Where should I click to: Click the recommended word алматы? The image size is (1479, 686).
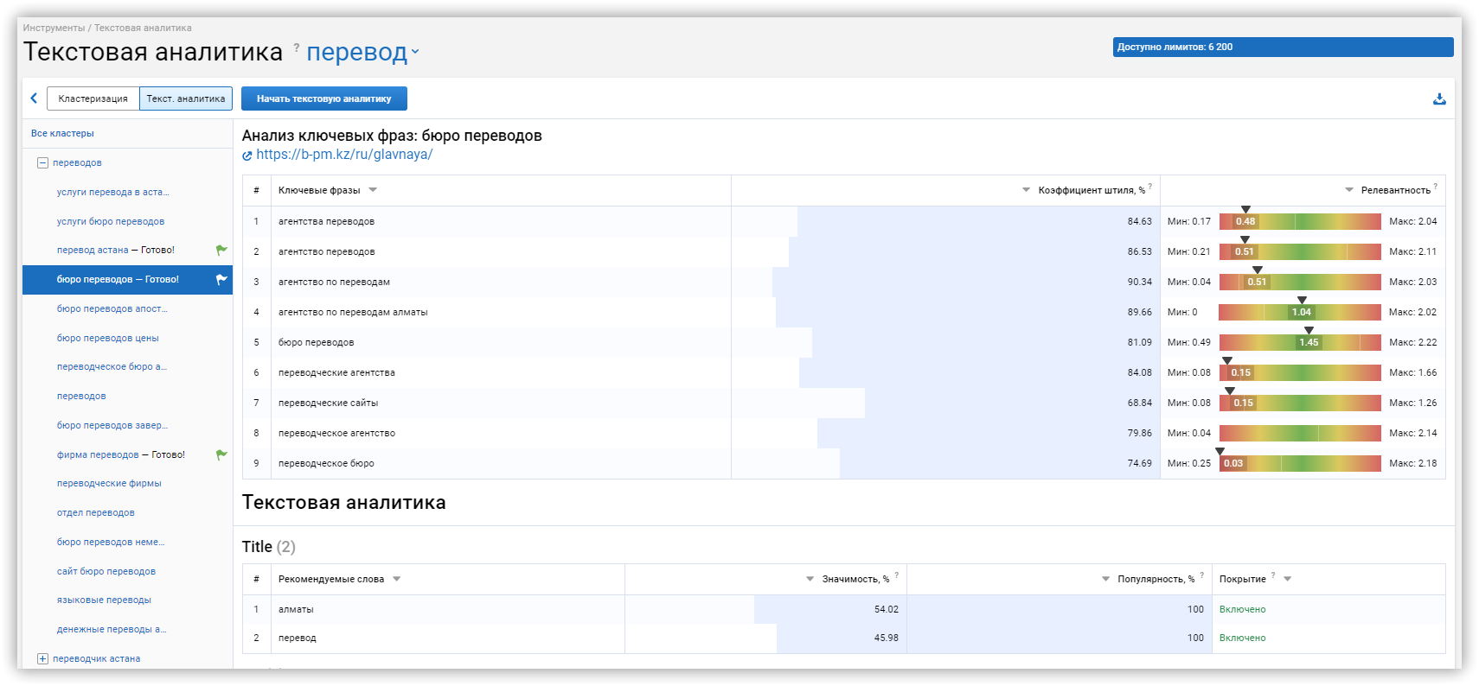coord(296,609)
